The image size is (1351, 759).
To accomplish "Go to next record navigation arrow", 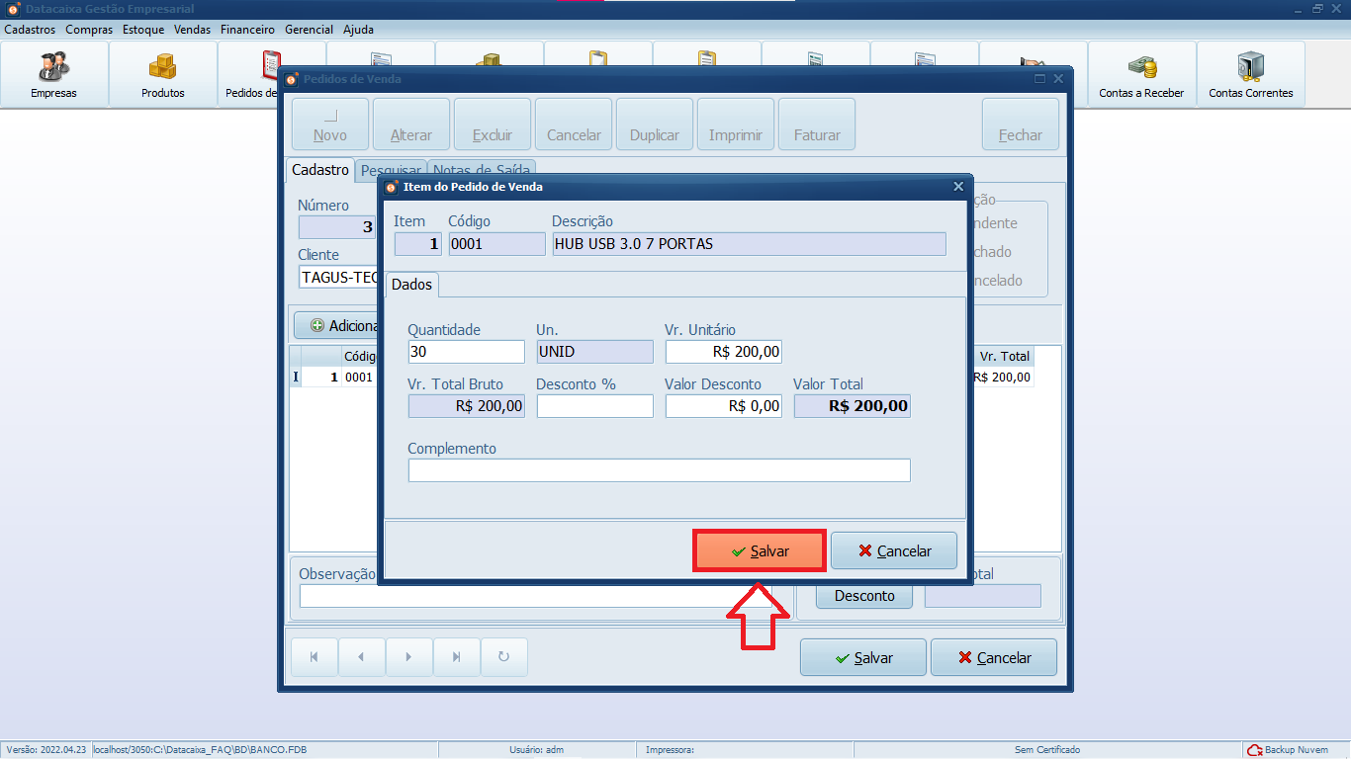I will pos(408,657).
